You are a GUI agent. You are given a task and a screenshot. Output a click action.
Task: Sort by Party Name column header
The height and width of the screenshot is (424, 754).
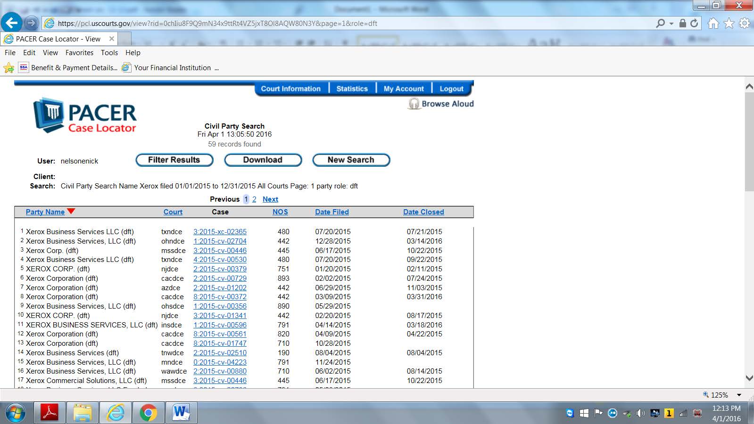click(x=45, y=212)
